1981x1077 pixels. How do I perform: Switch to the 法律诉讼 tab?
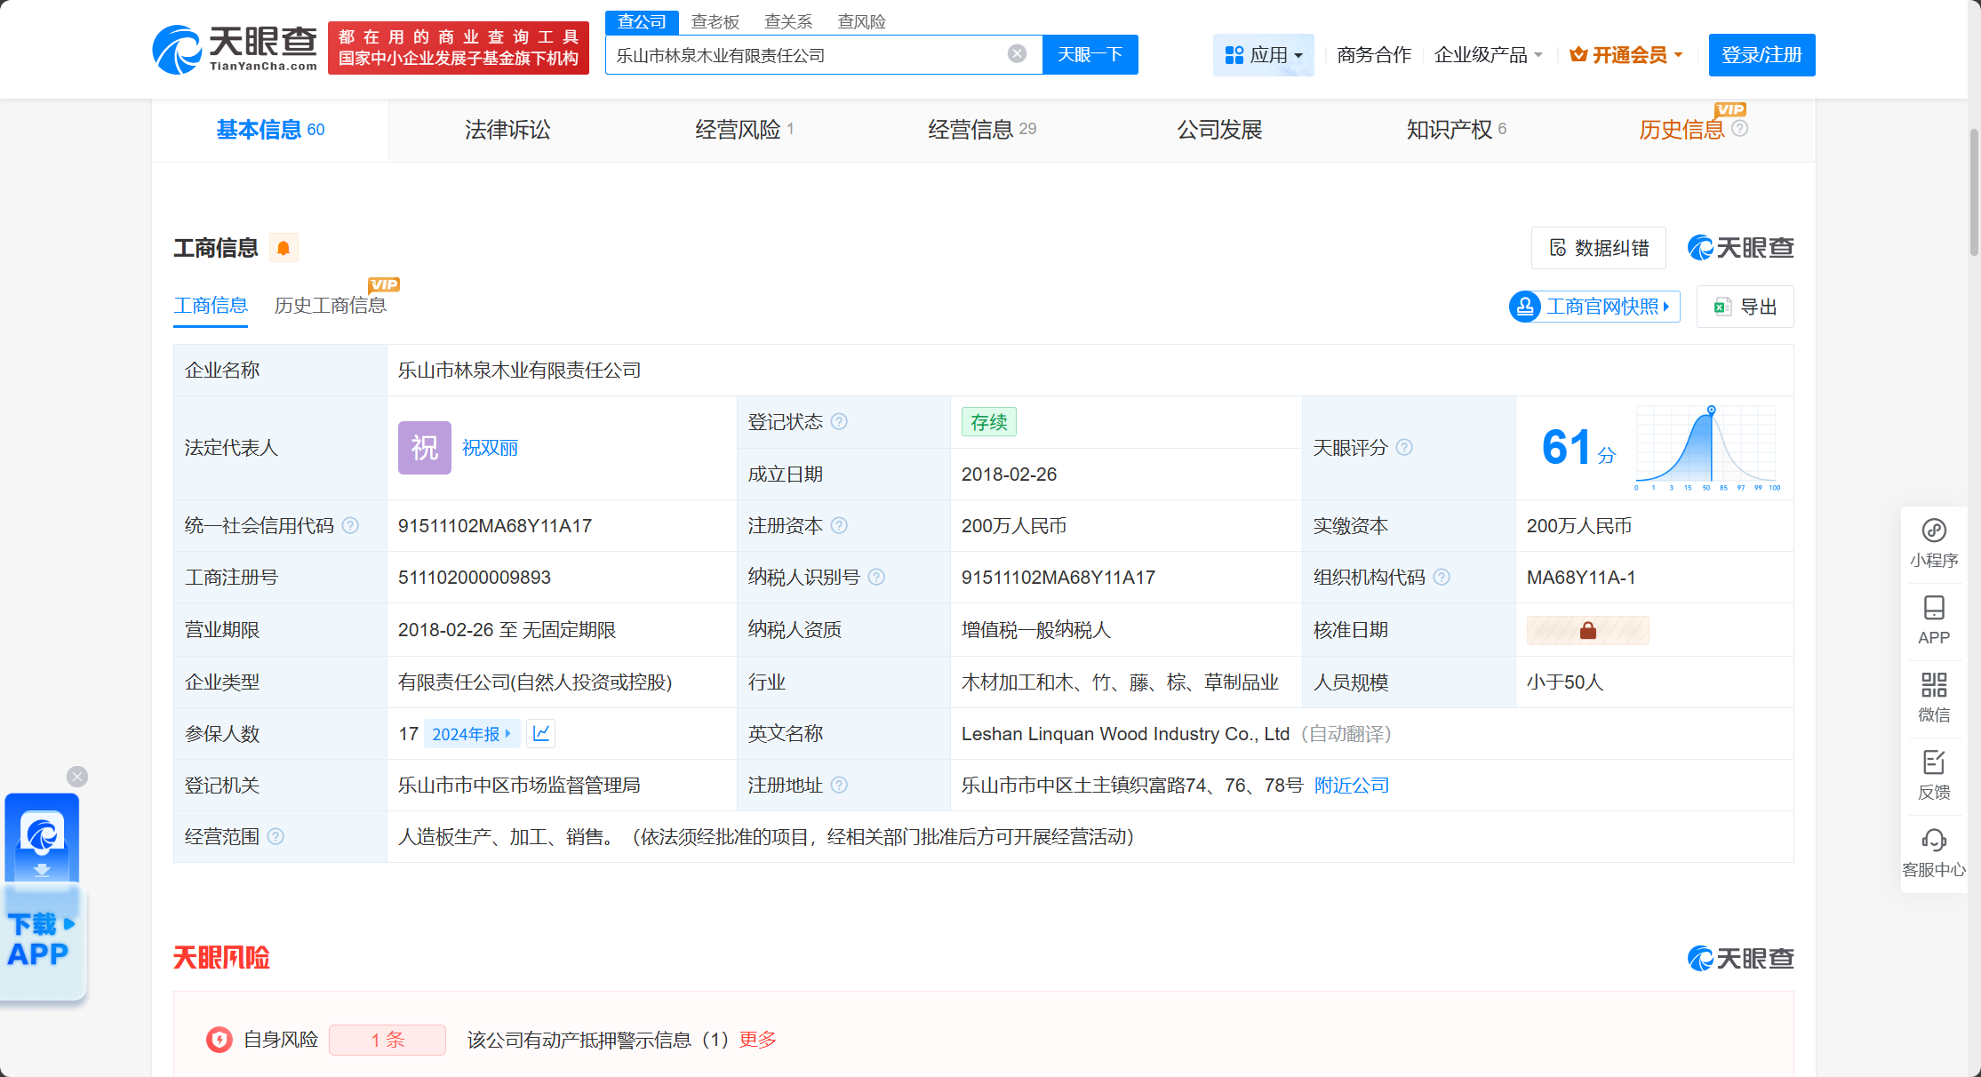507,130
